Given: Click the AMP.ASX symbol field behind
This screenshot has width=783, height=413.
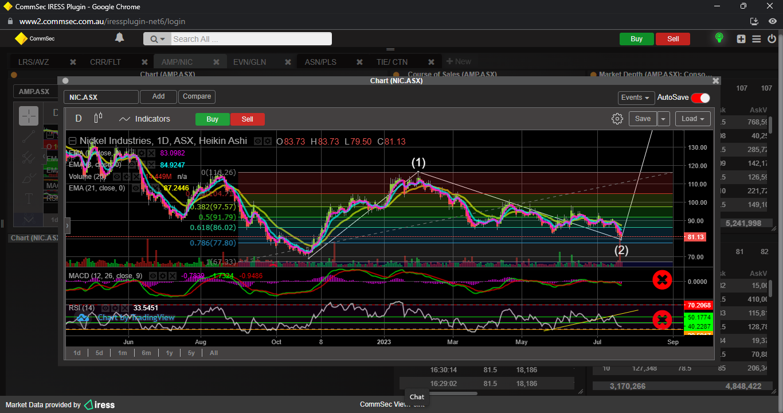Looking at the screenshot, I should click(36, 92).
